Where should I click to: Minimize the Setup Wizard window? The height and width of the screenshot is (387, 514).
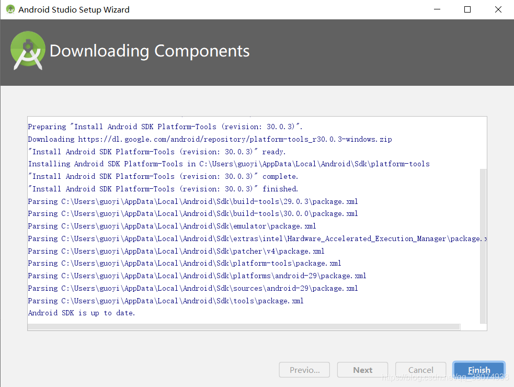pos(437,9)
